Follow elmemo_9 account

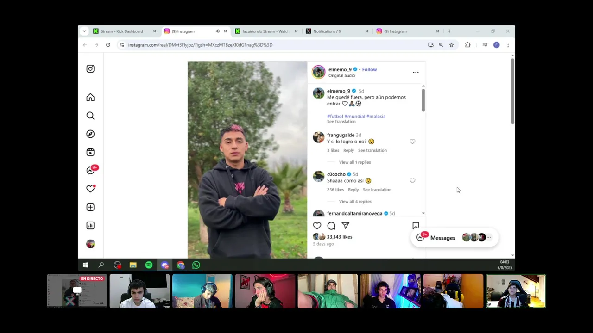pos(369,69)
